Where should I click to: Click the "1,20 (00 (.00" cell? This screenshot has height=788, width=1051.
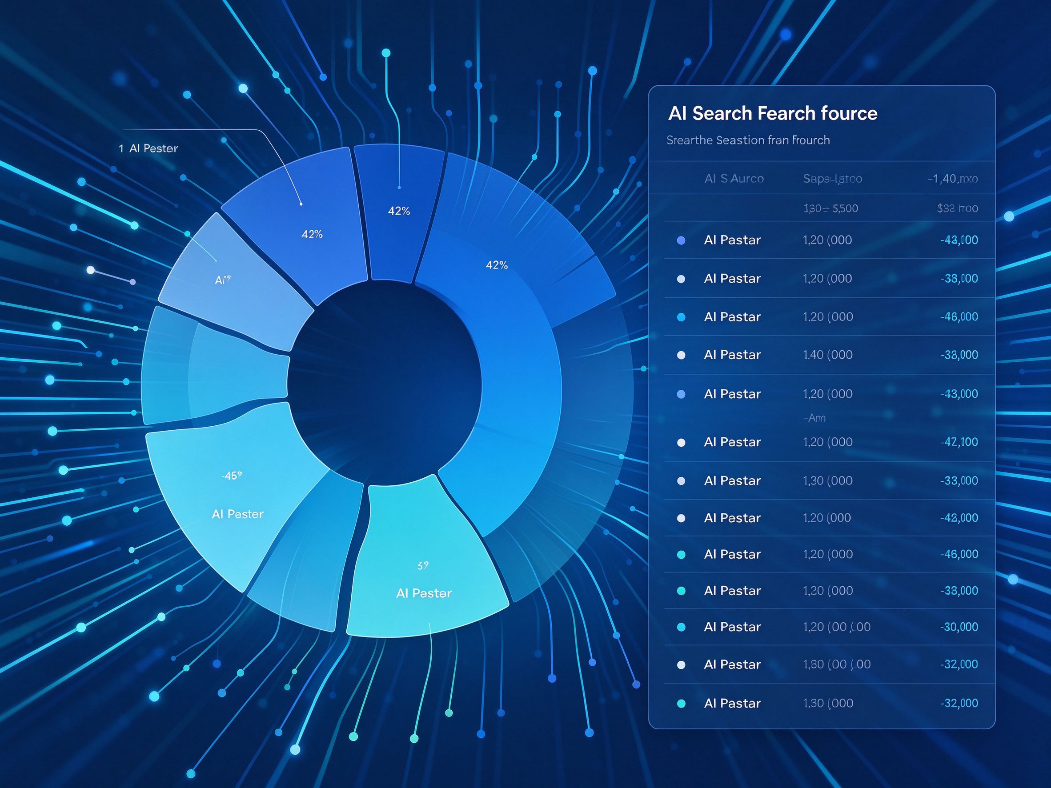837,627
